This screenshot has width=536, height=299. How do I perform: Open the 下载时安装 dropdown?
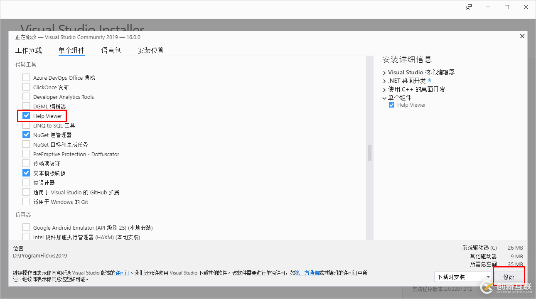tap(463, 277)
